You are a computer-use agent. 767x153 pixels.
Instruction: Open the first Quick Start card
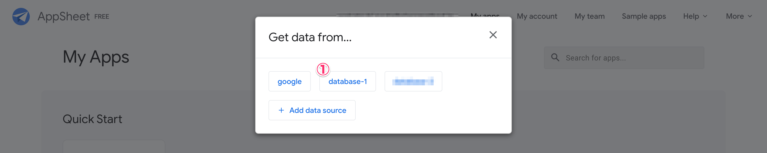coord(114,147)
